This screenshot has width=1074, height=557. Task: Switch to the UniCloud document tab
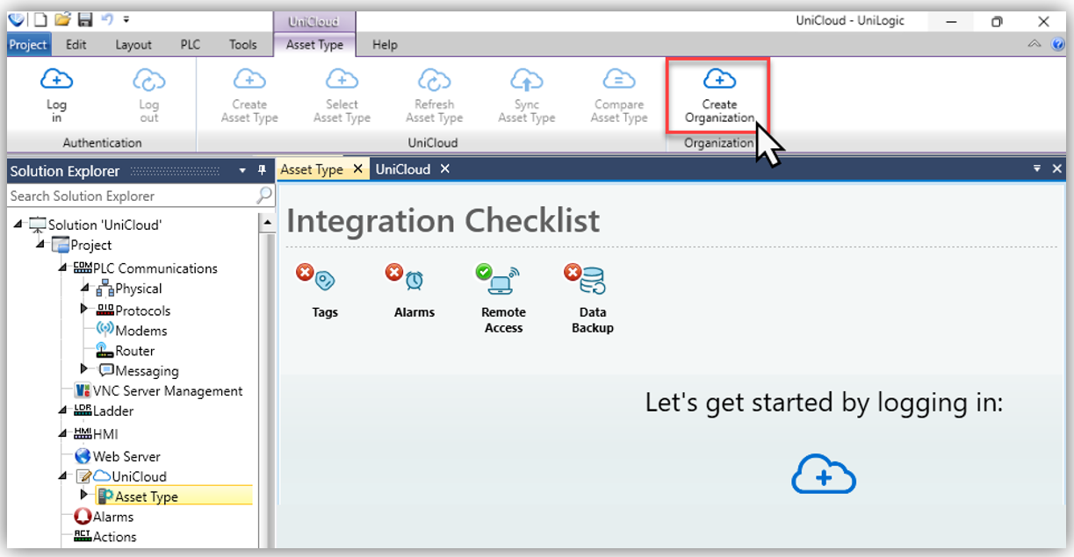[x=402, y=169]
